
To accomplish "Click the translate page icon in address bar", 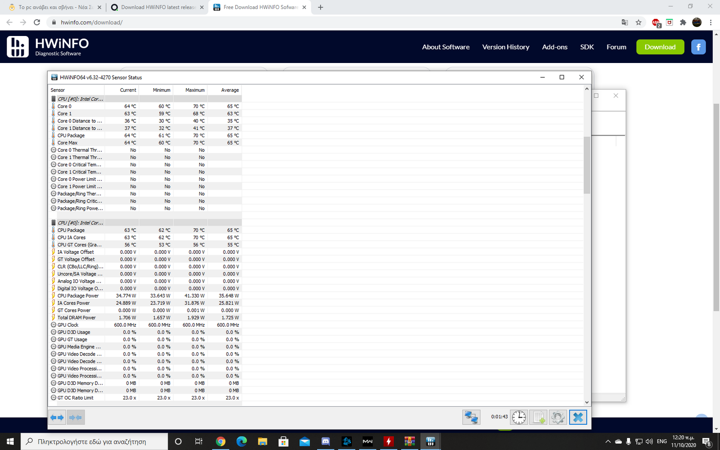I will (625, 22).
